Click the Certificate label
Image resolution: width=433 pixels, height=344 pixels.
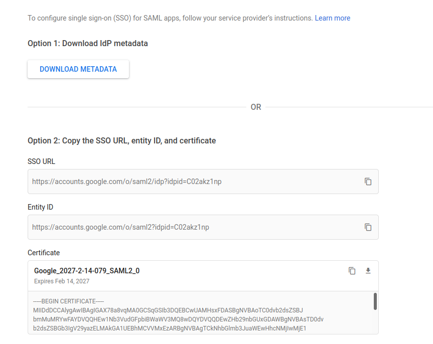(x=44, y=253)
